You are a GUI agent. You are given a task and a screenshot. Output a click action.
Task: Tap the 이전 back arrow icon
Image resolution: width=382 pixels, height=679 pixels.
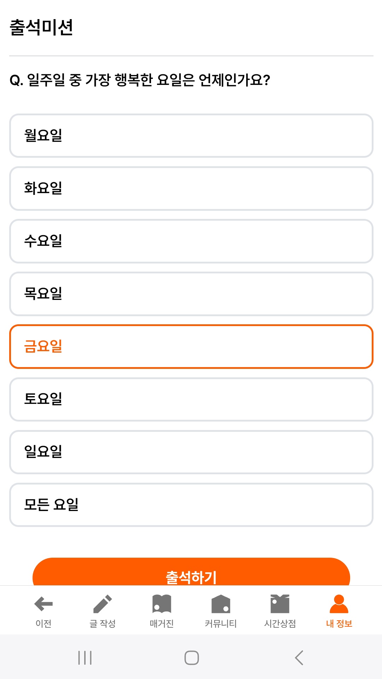44,604
